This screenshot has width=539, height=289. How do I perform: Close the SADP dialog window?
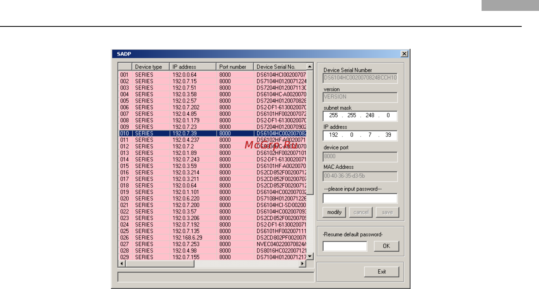pos(404,54)
